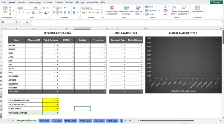Open the font size 11 dropdown

(x=41, y=8)
